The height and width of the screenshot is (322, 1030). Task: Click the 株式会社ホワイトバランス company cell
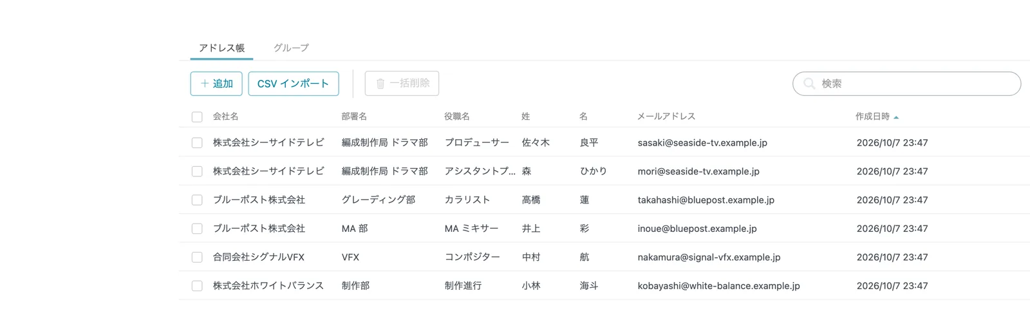point(268,286)
